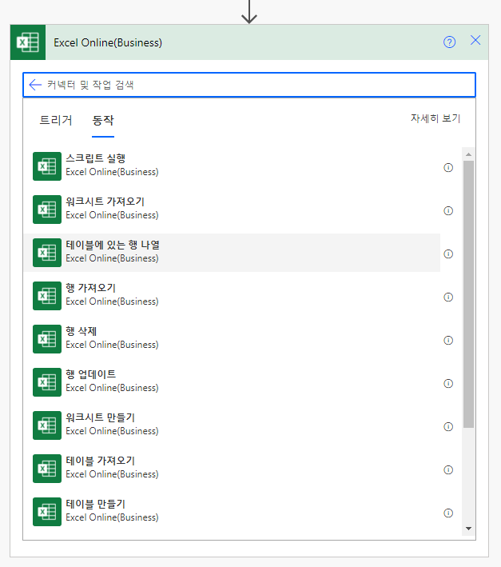Image resolution: width=501 pixels, height=567 pixels.
Task: Click Excel icon beside 행 업데이트
Action: [47, 382]
